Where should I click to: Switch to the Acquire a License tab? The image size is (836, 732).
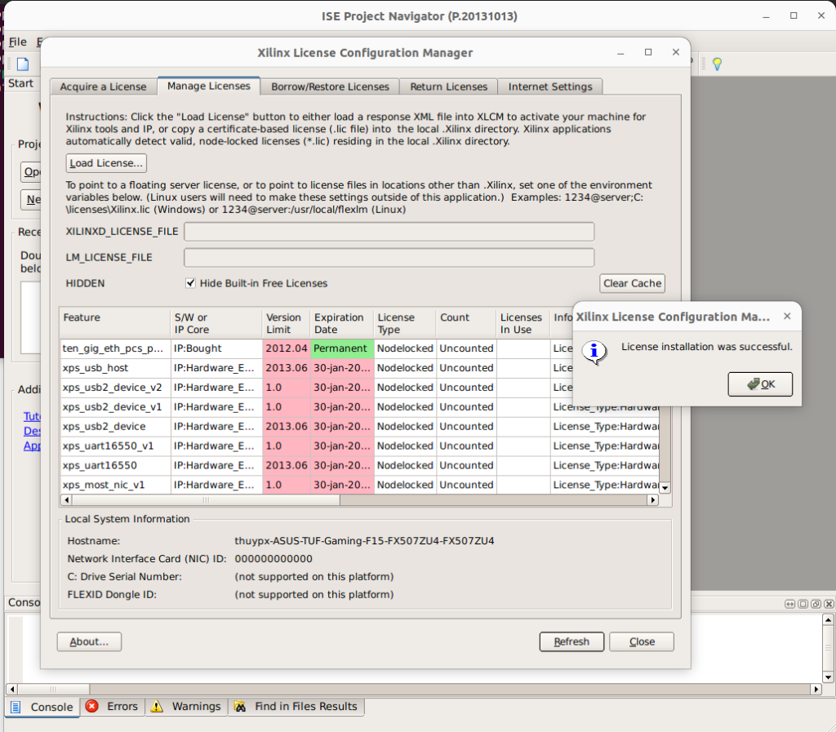[103, 87]
